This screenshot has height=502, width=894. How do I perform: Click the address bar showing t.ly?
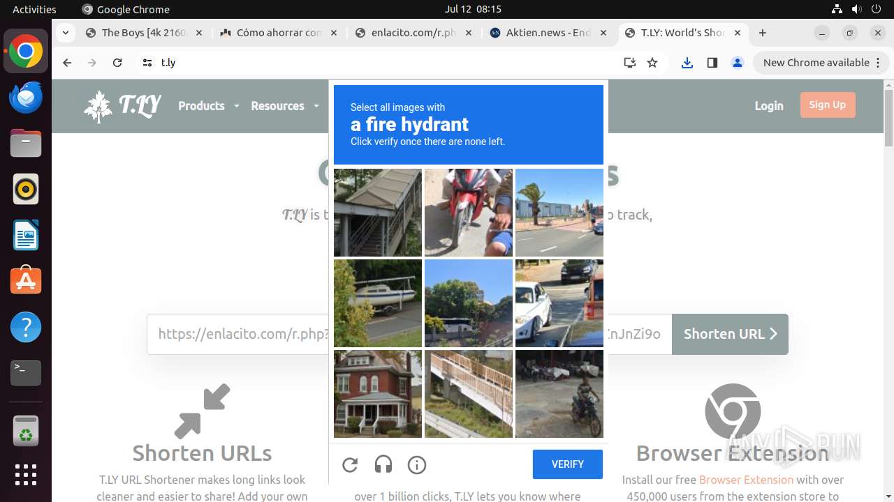384,63
